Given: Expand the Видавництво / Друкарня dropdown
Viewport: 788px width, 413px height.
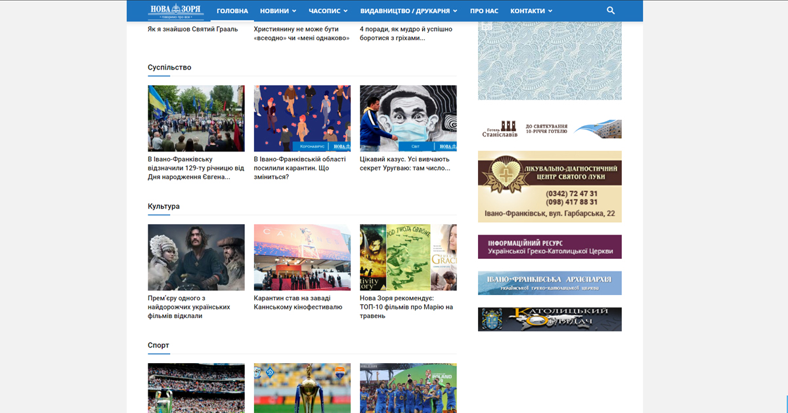Looking at the screenshot, I should 409,11.
